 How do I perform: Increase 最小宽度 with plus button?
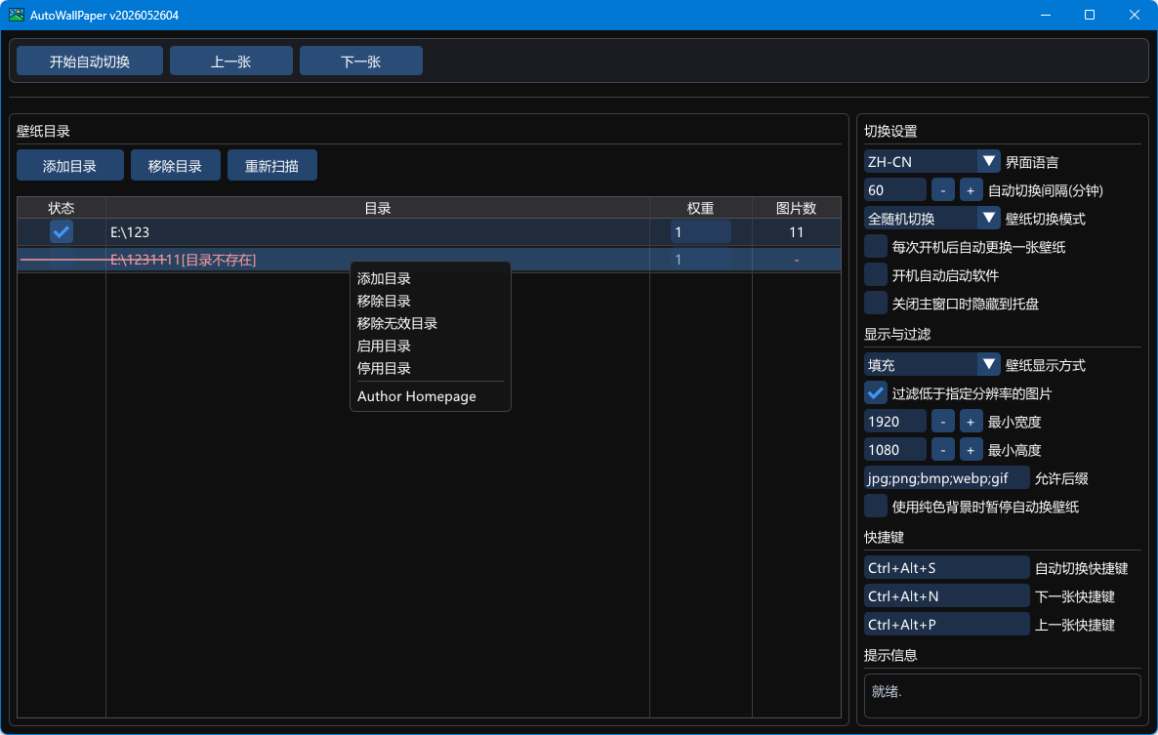pos(971,422)
